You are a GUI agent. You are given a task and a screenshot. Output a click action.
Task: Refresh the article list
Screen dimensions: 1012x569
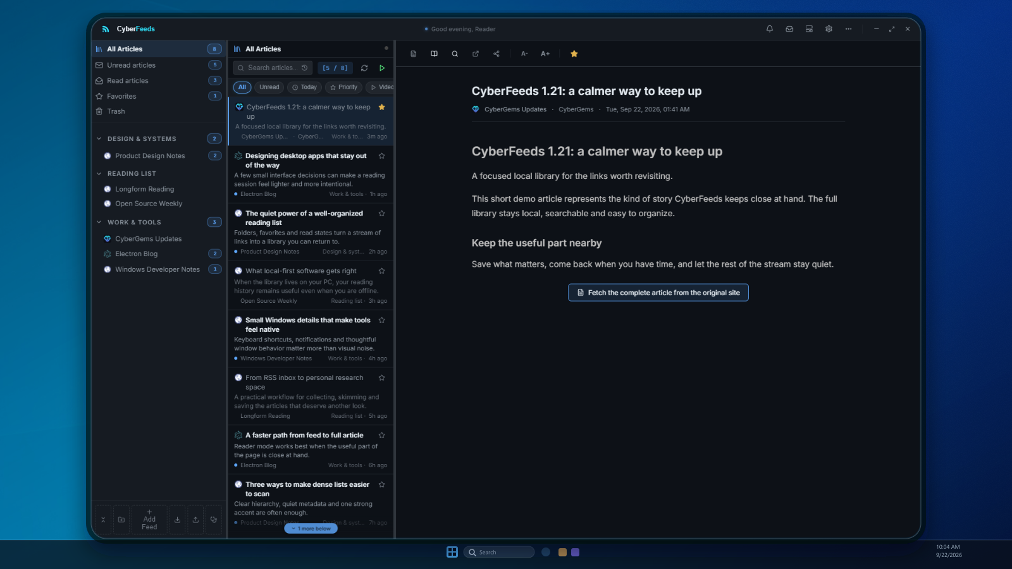pyautogui.click(x=364, y=68)
